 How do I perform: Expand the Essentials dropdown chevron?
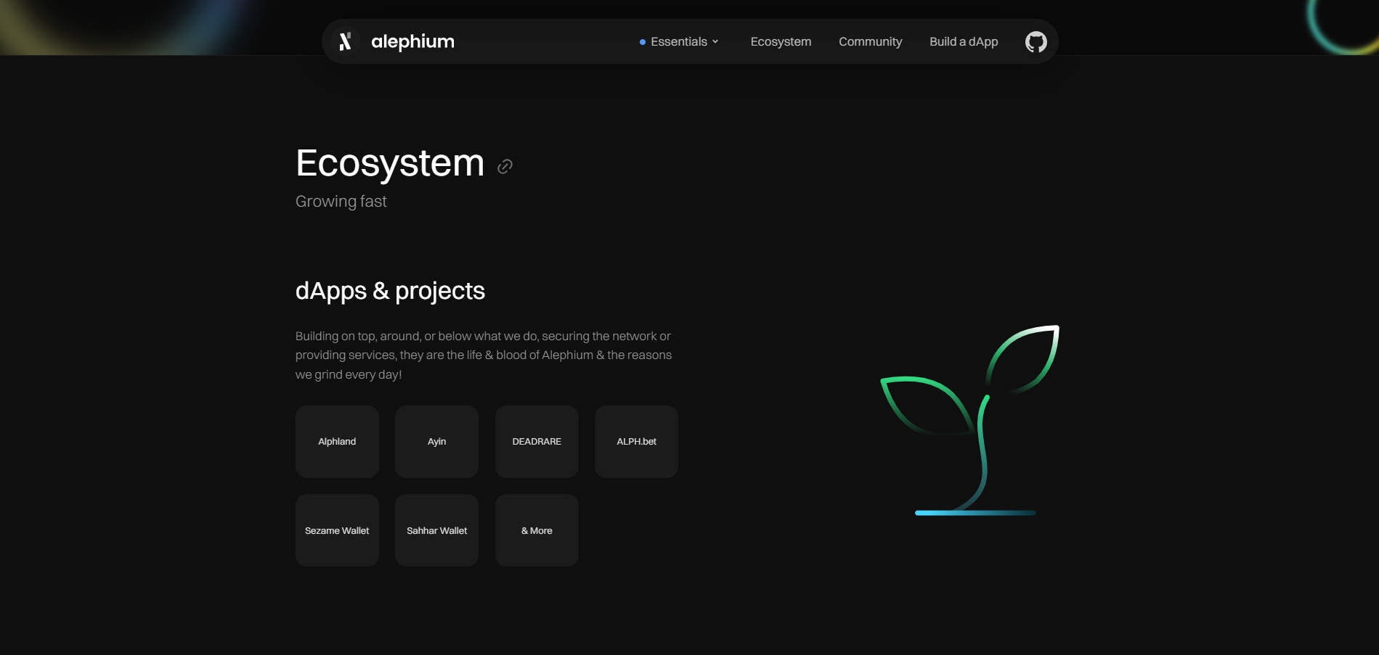click(x=715, y=42)
